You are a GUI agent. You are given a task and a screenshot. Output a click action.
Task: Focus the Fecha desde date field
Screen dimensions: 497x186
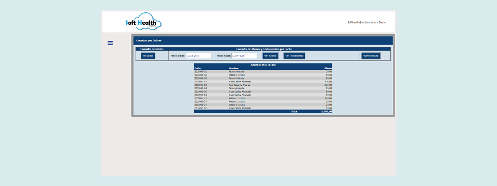click(x=198, y=56)
